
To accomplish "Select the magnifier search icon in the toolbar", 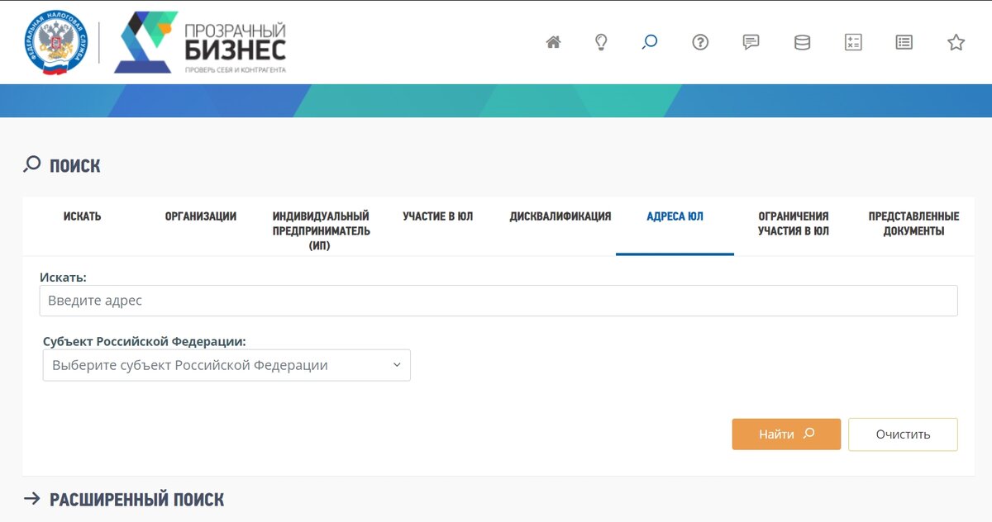I will [649, 41].
